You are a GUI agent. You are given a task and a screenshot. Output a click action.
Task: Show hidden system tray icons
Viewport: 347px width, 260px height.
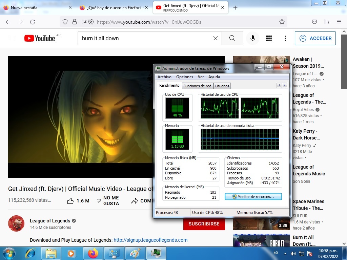[x=285, y=254]
